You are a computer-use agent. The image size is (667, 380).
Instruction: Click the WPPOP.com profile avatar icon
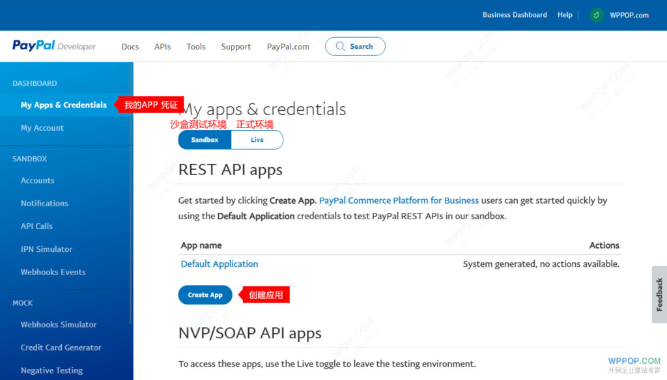pyautogui.click(x=597, y=15)
